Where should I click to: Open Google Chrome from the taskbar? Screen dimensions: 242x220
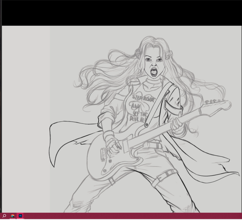[x=13, y=216]
